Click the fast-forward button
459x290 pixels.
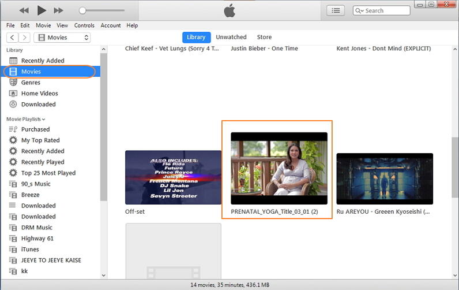[59, 10]
